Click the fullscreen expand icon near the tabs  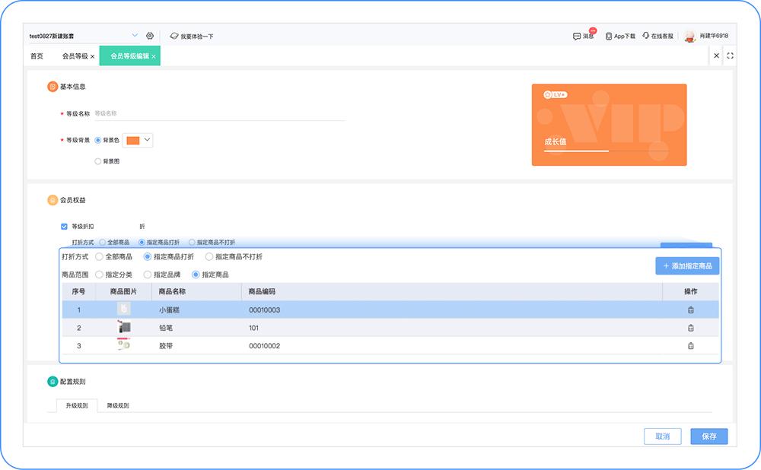[731, 56]
